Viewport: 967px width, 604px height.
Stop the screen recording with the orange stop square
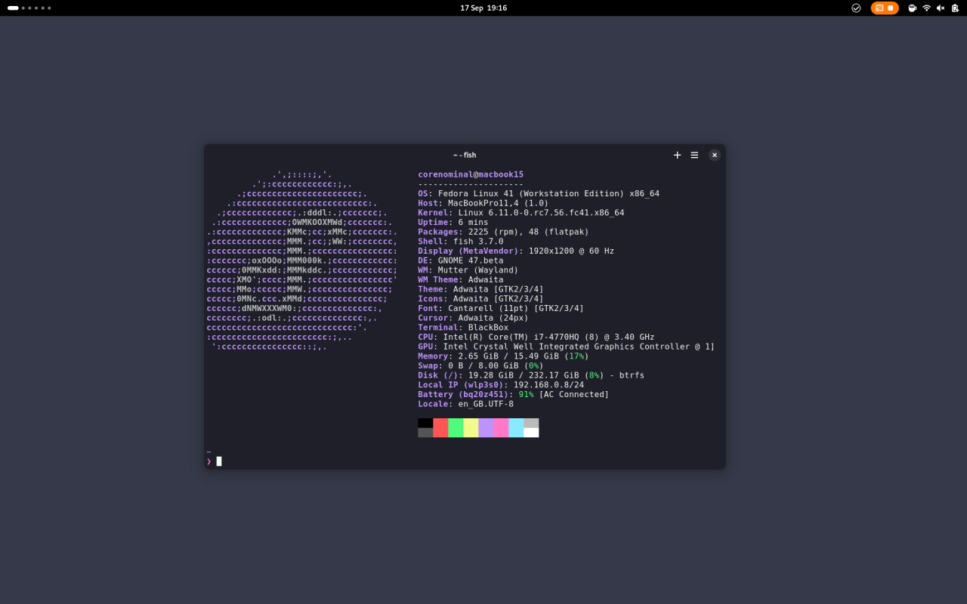pos(891,8)
